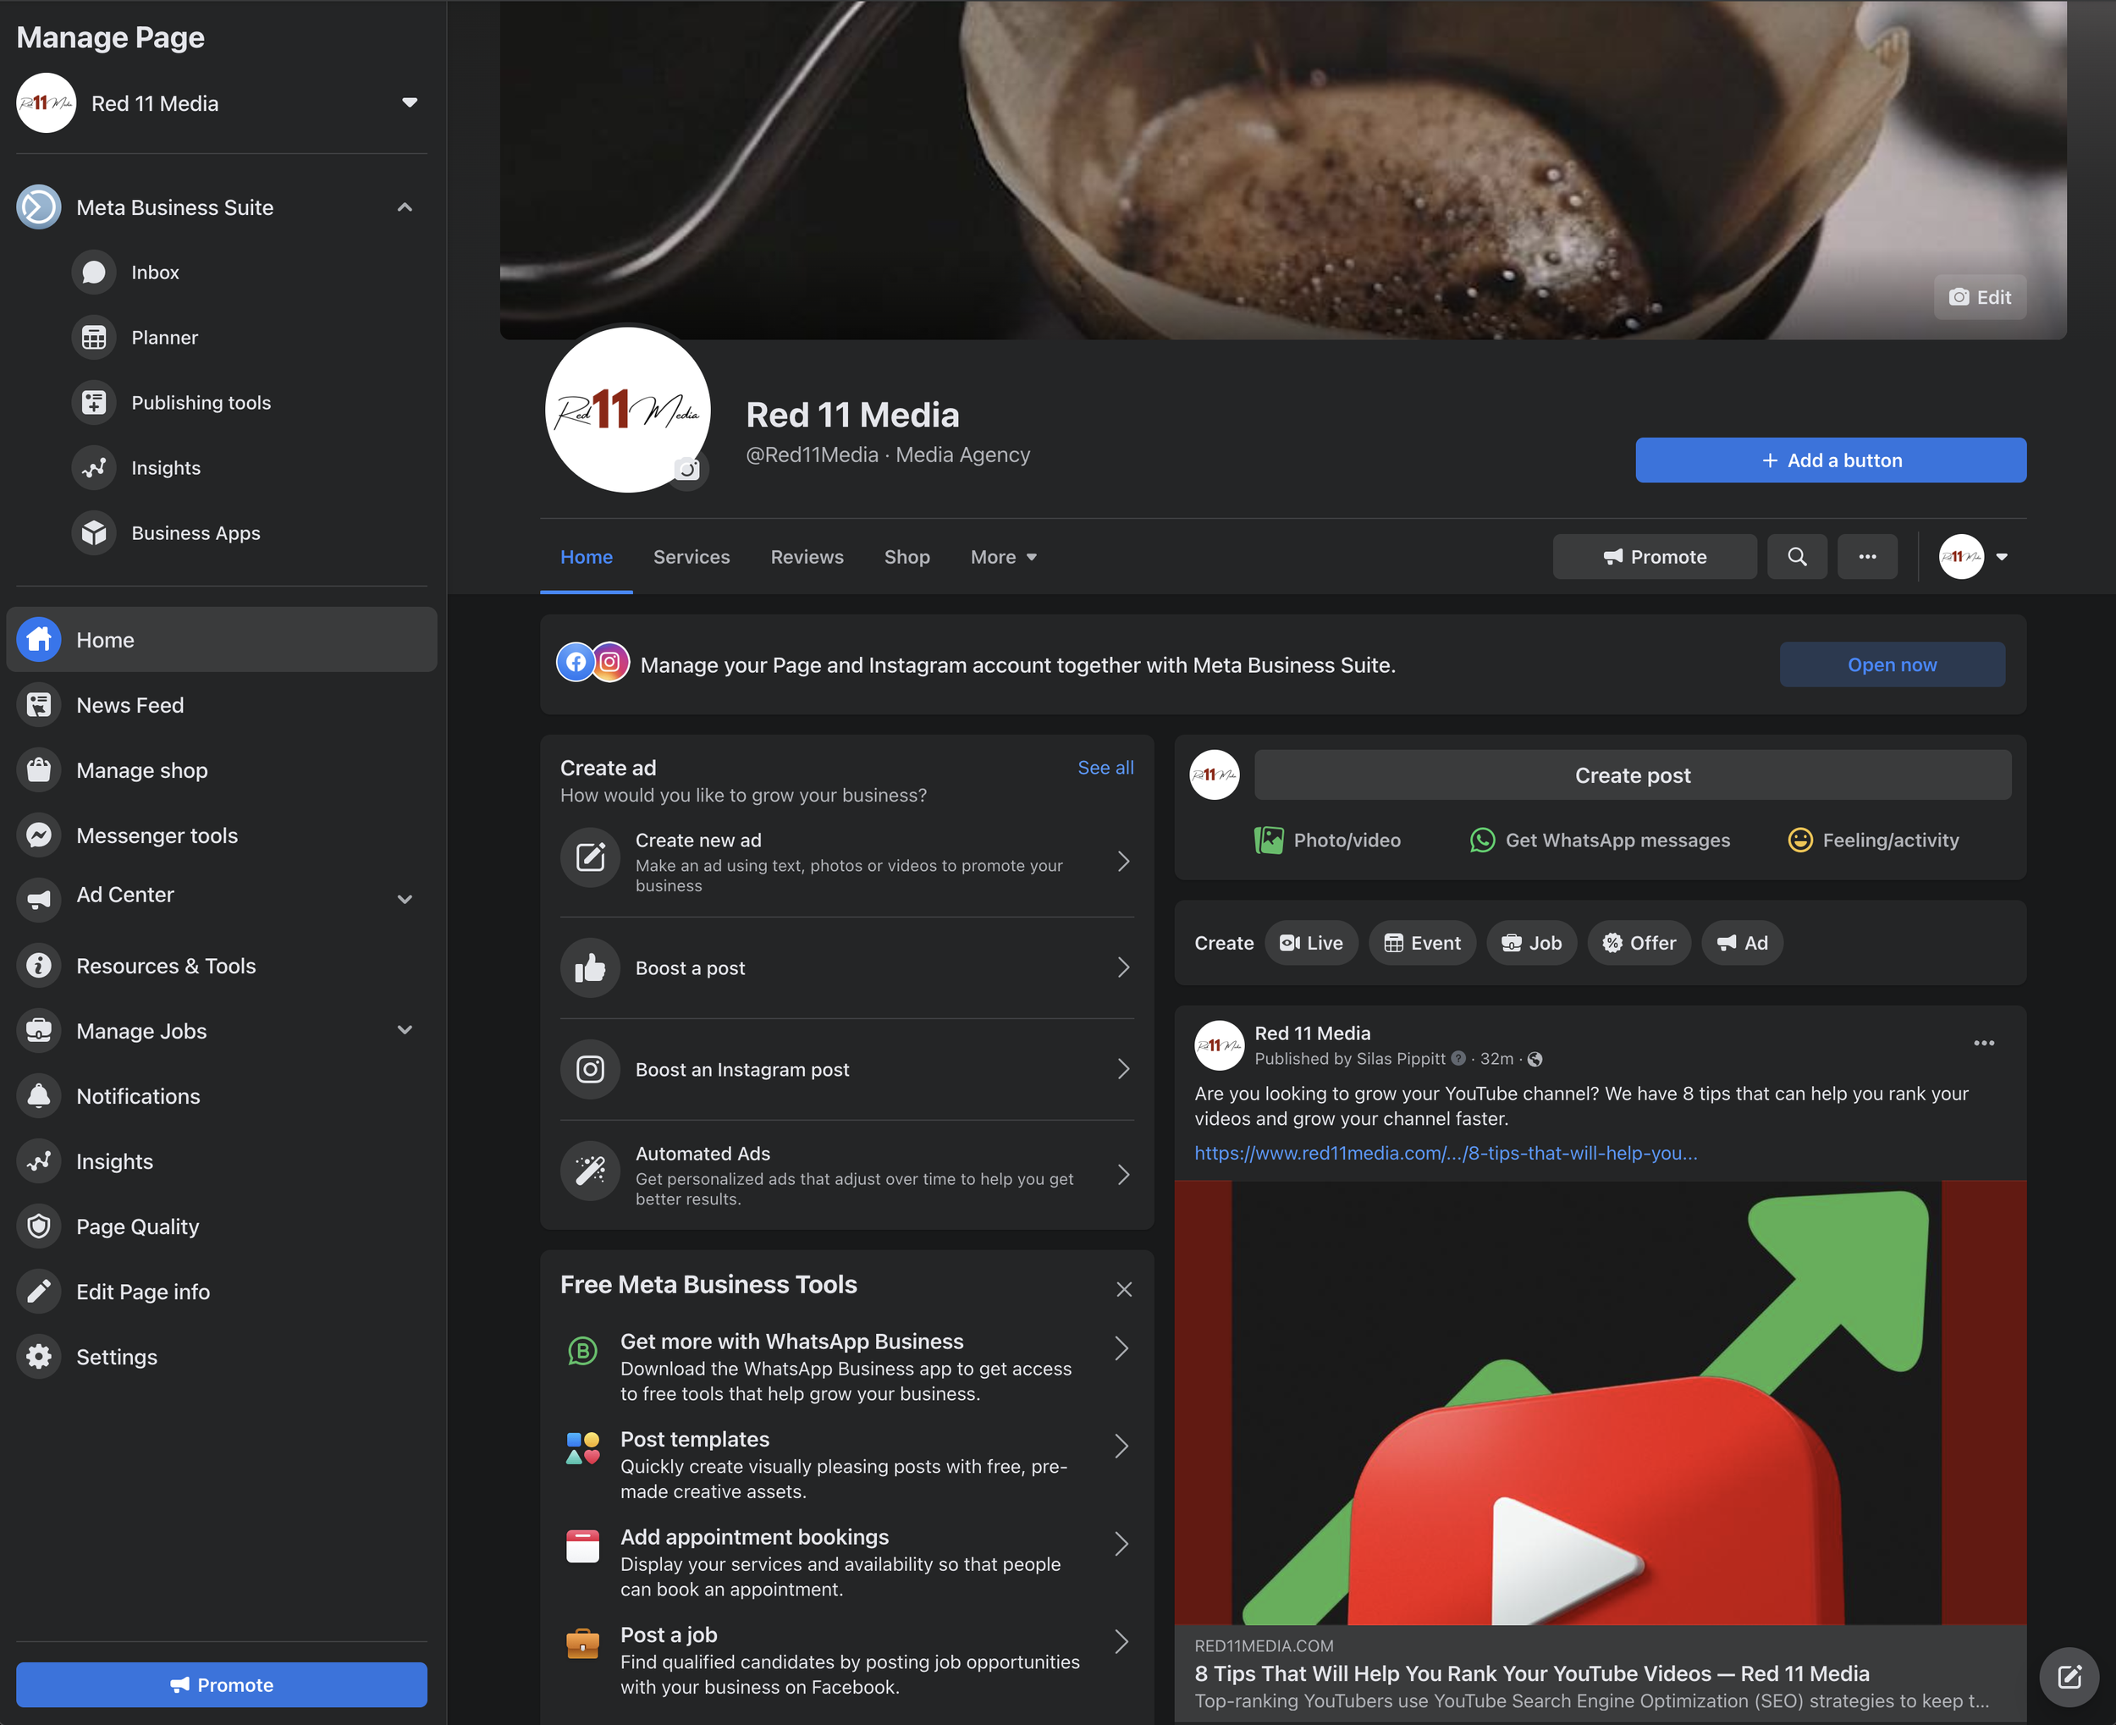The width and height of the screenshot is (2116, 1725).
Task: Collapse the Meta Business Suite section
Action: click(405, 207)
